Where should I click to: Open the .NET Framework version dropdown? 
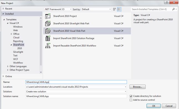[x=58, y=9]
